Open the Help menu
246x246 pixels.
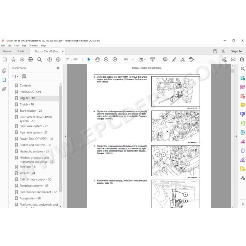pos(43,45)
